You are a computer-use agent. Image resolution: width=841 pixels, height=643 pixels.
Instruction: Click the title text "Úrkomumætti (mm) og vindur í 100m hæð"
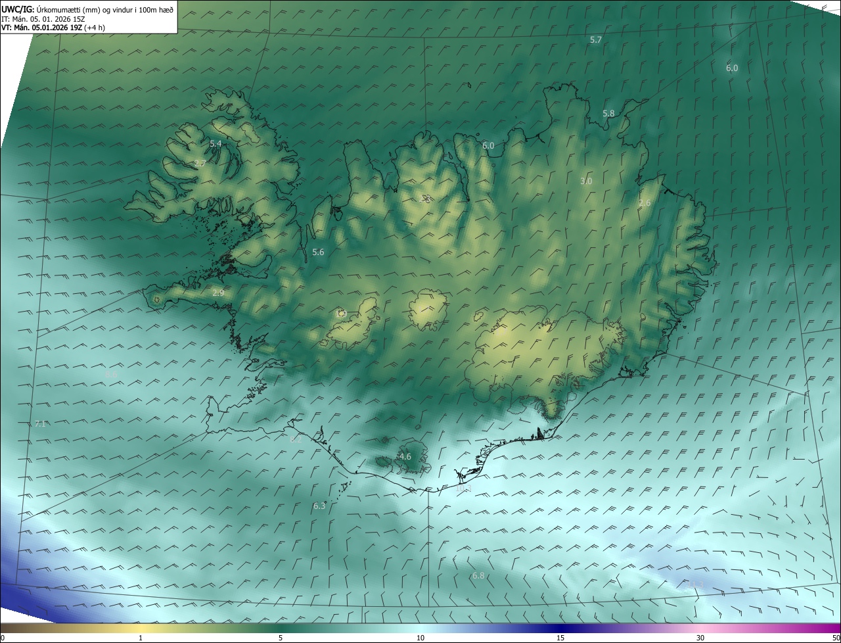105,9
